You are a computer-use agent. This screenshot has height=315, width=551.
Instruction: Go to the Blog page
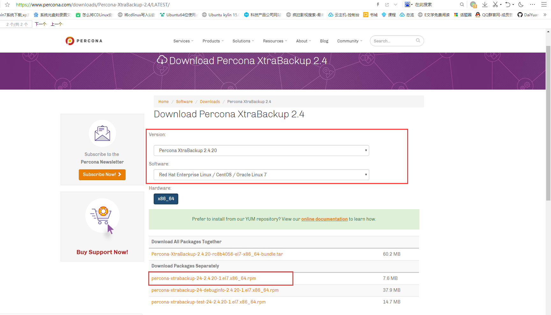324,41
